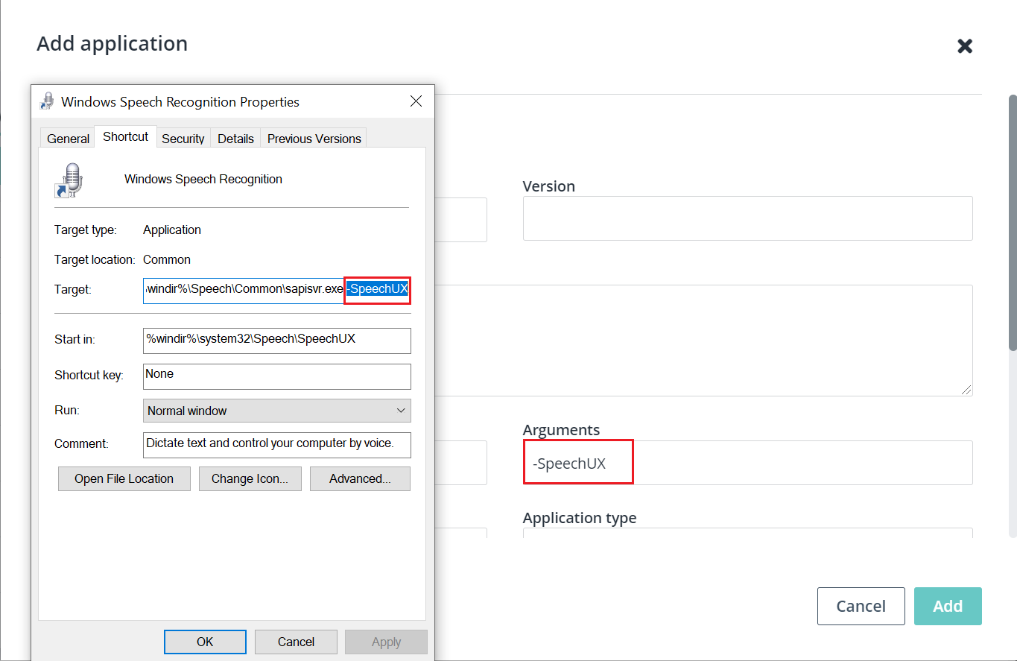
Task: Close the Windows Speech Recognition Properties window
Action: click(416, 101)
